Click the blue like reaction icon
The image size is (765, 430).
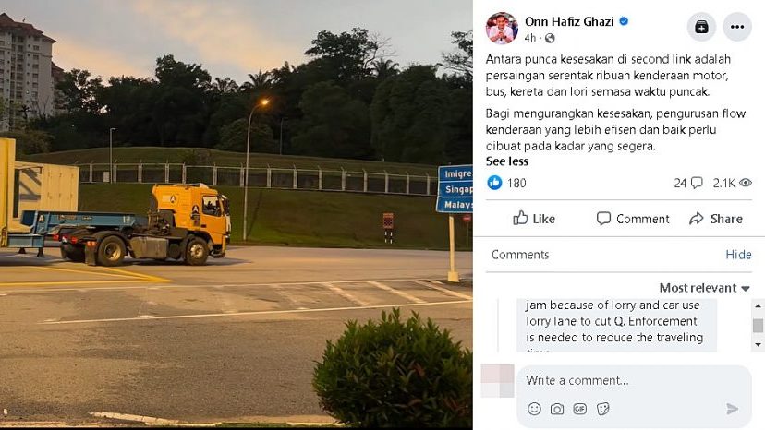(494, 183)
